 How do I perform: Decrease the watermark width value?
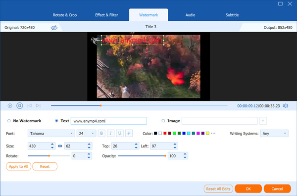pos(52,147)
